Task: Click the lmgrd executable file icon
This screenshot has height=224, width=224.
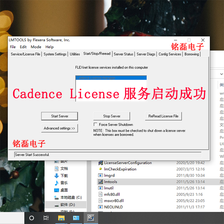Action: [100, 175]
